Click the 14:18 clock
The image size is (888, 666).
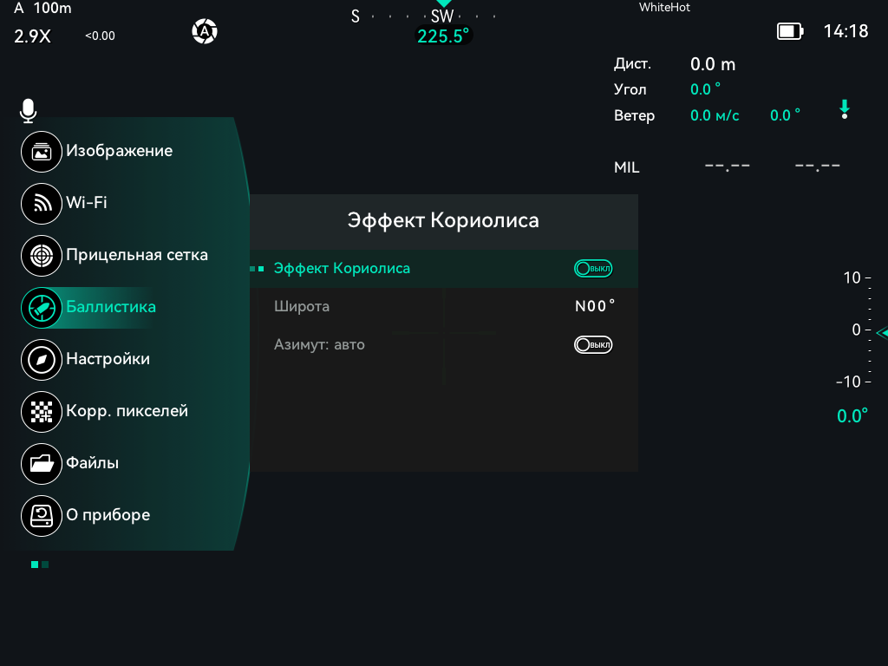(846, 31)
